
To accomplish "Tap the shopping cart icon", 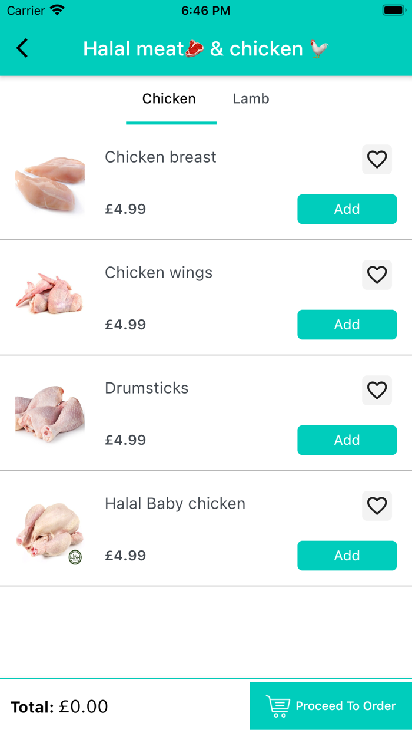I will 278,706.
